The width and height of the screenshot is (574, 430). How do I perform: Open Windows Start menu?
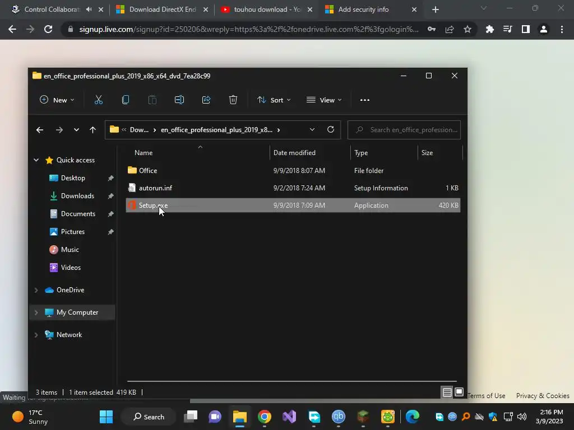click(x=106, y=417)
